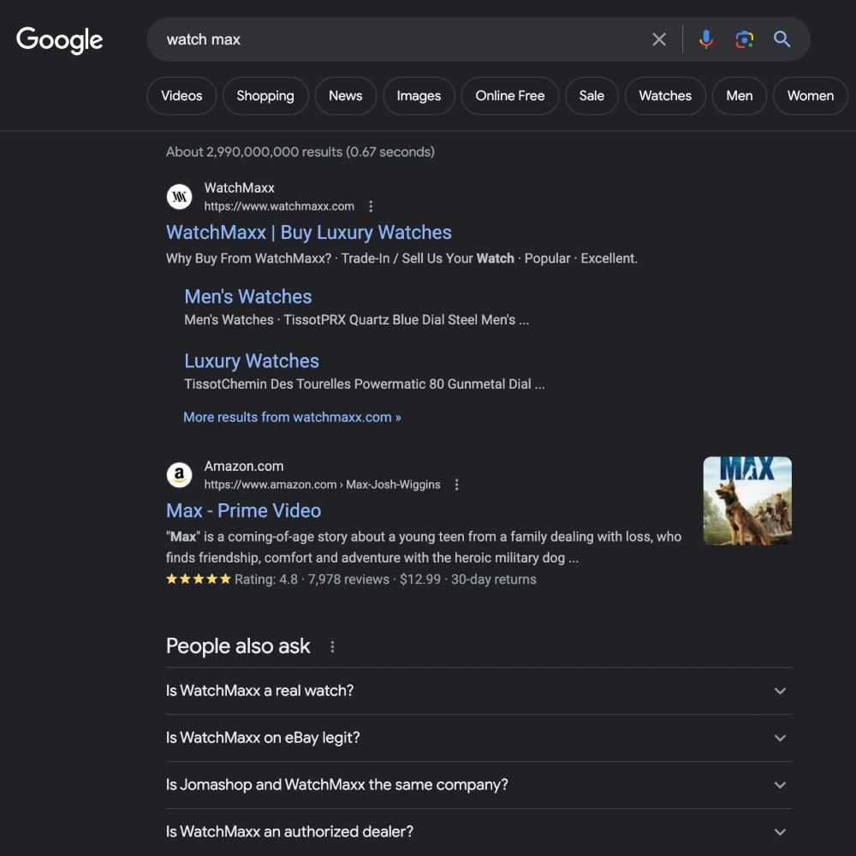Click the Max coming-of-age story description

[x=424, y=547]
